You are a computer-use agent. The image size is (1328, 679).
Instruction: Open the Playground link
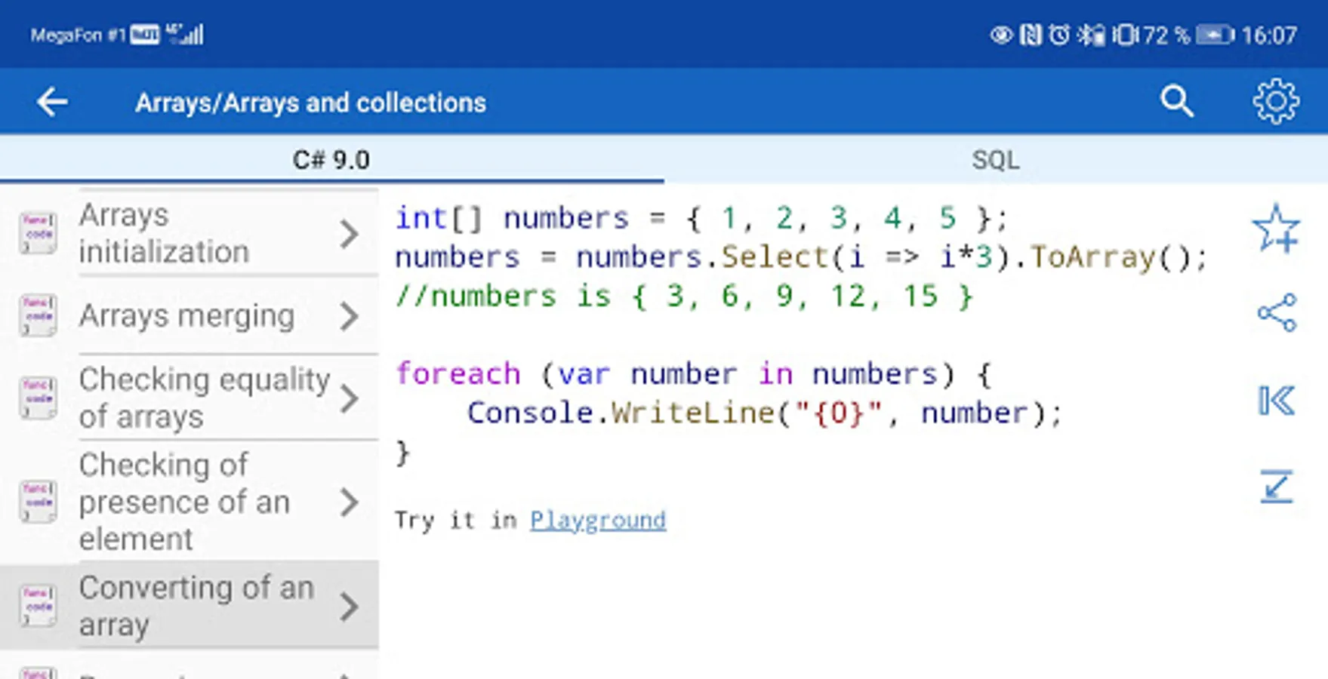pos(598,520)
